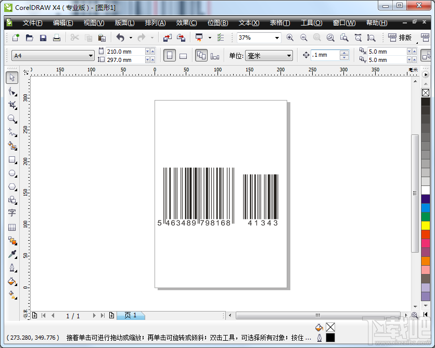Open the 位图(B) menu
Screen dimensions: 435x348
coord(218,23)
